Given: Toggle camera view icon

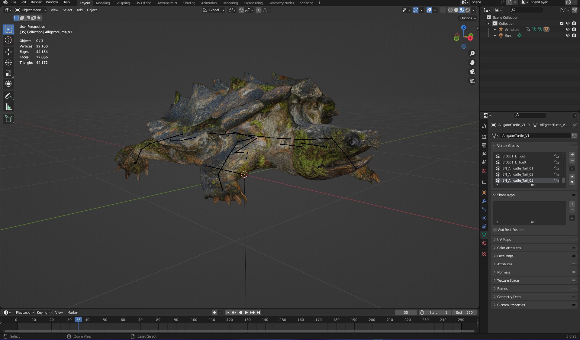Looking at the screenshot, I should [472, 72].
